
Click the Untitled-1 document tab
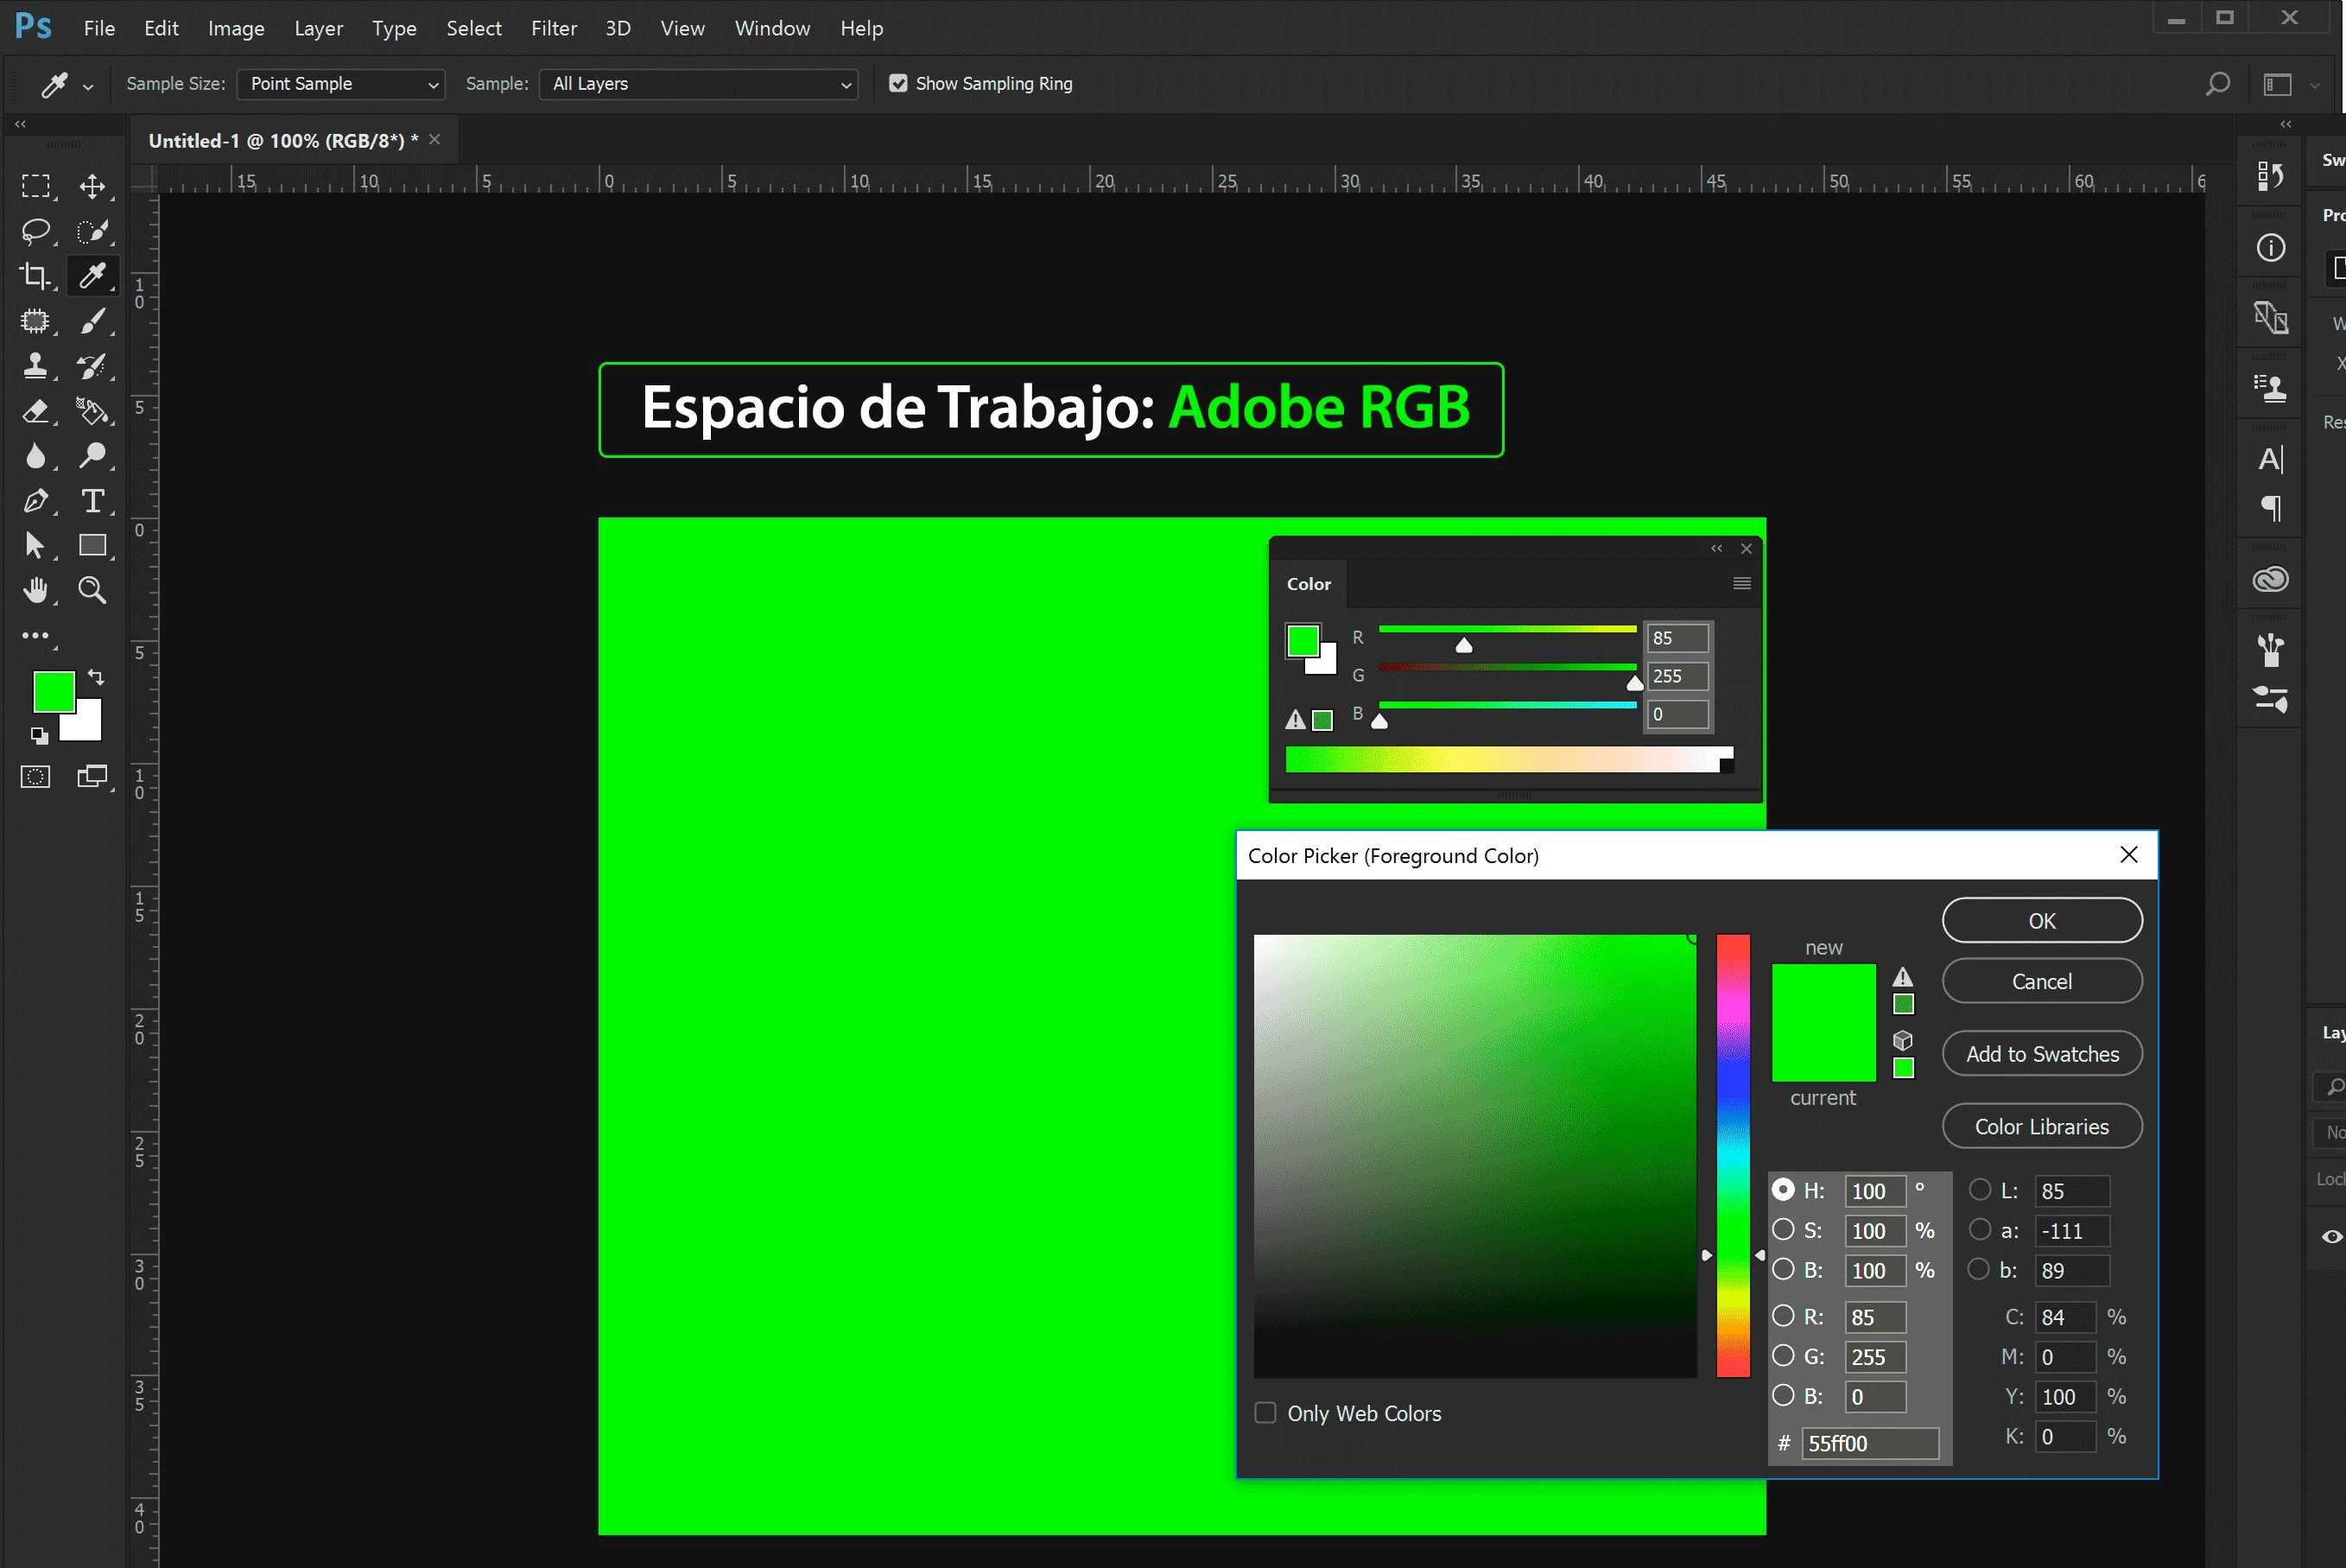click(282, 141)
